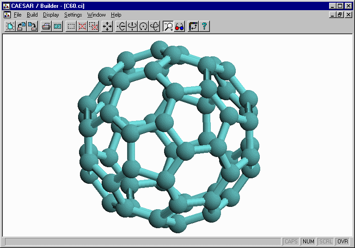
Task: Close the inner C60.ci document
Action: 349,15
